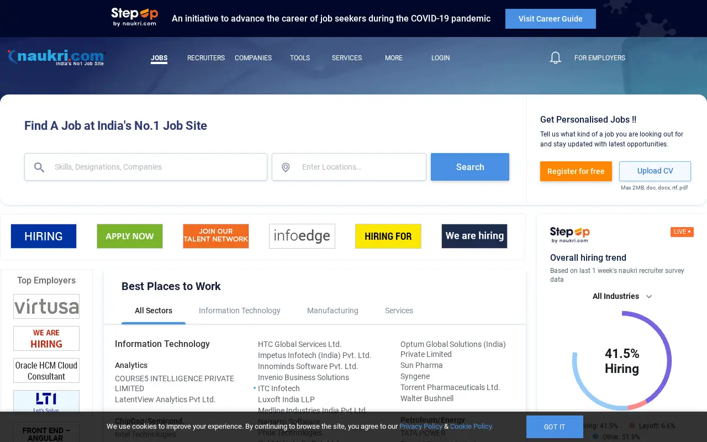Open the Cookie Policy link
707x442 pixels.
(x=472, y=427)
